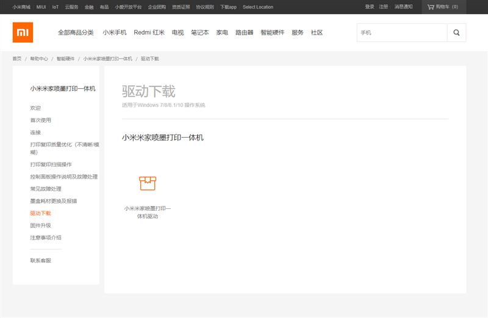This screenshot has height=318, width=488.
Task: Click the 驱动下载 page heading
Action: coord(148,91)
